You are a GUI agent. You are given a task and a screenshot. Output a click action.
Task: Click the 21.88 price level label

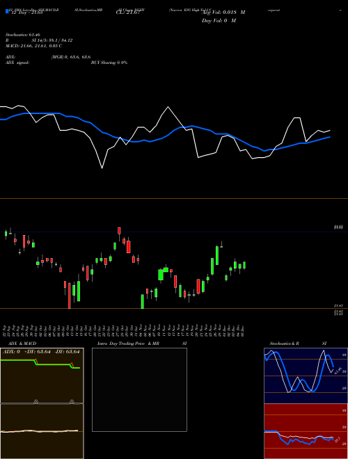(338, 227)
